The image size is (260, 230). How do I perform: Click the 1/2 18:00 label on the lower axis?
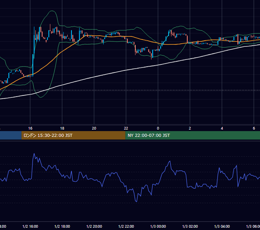click(62, 226)
